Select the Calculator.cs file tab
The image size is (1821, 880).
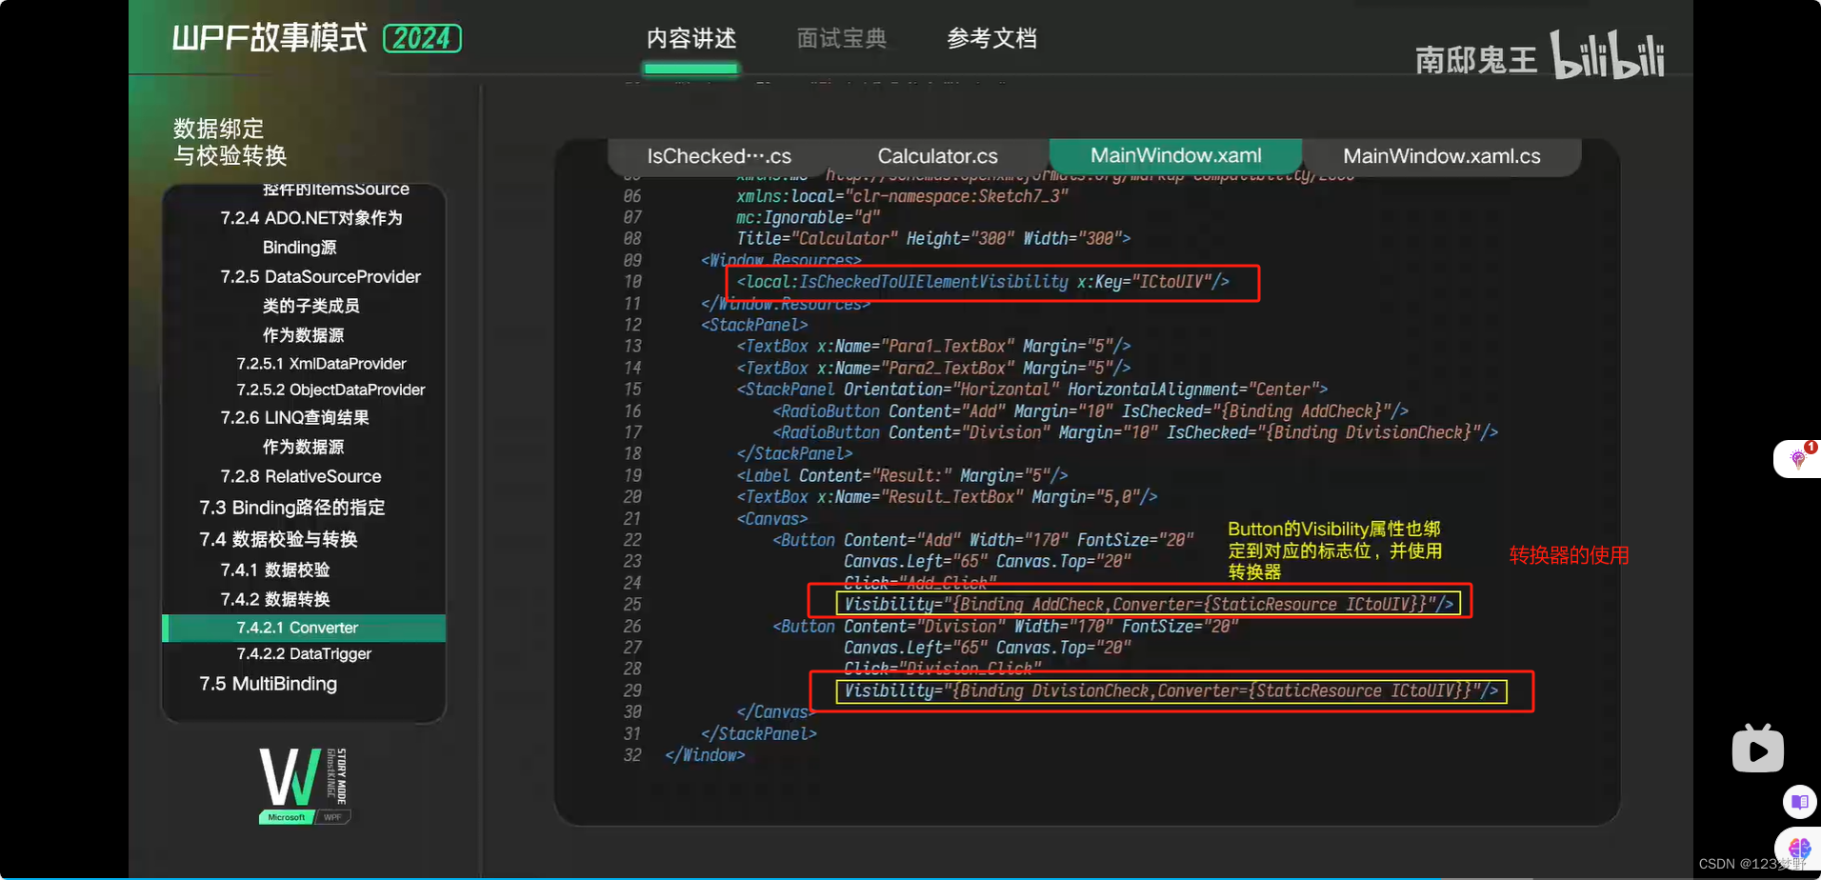pyautogui.click(x=937, y=156)
